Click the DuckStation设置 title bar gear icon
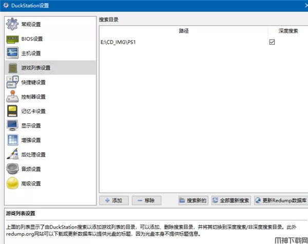Image resolution: width=308 pixels, height=244 pixels. pos(6,5)
